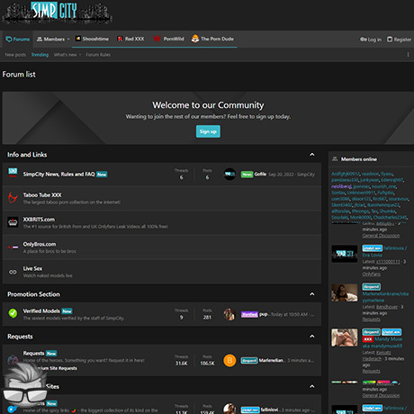Open Forum Rules

tap(98, 55)
